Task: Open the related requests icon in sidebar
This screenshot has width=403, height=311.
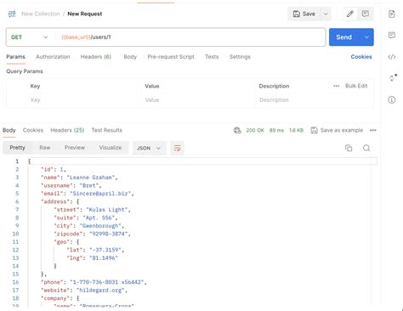Action: point(393,77)
